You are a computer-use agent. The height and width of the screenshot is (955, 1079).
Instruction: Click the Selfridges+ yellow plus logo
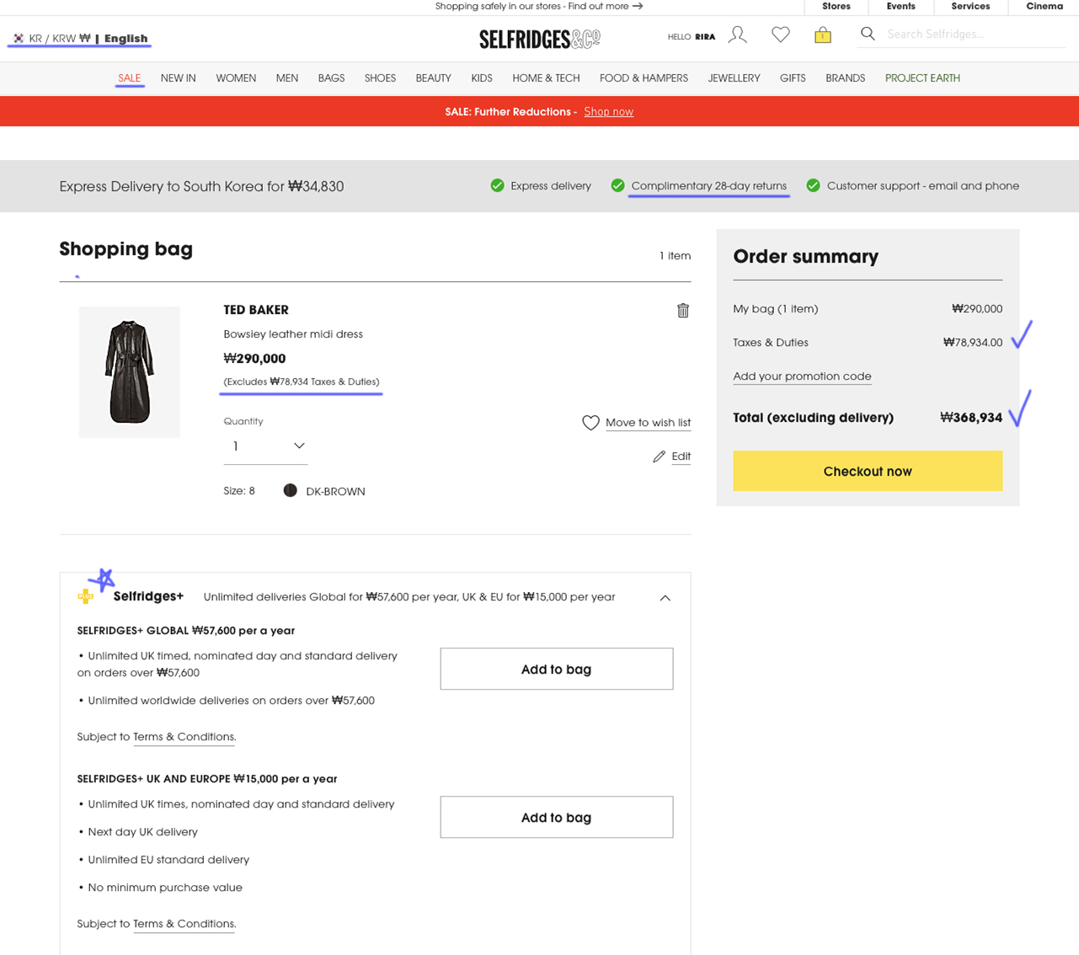86,596
